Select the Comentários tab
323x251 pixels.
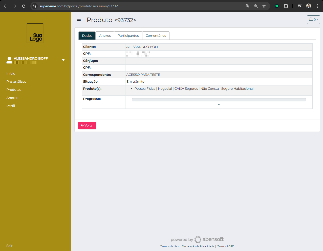point(156,36)
